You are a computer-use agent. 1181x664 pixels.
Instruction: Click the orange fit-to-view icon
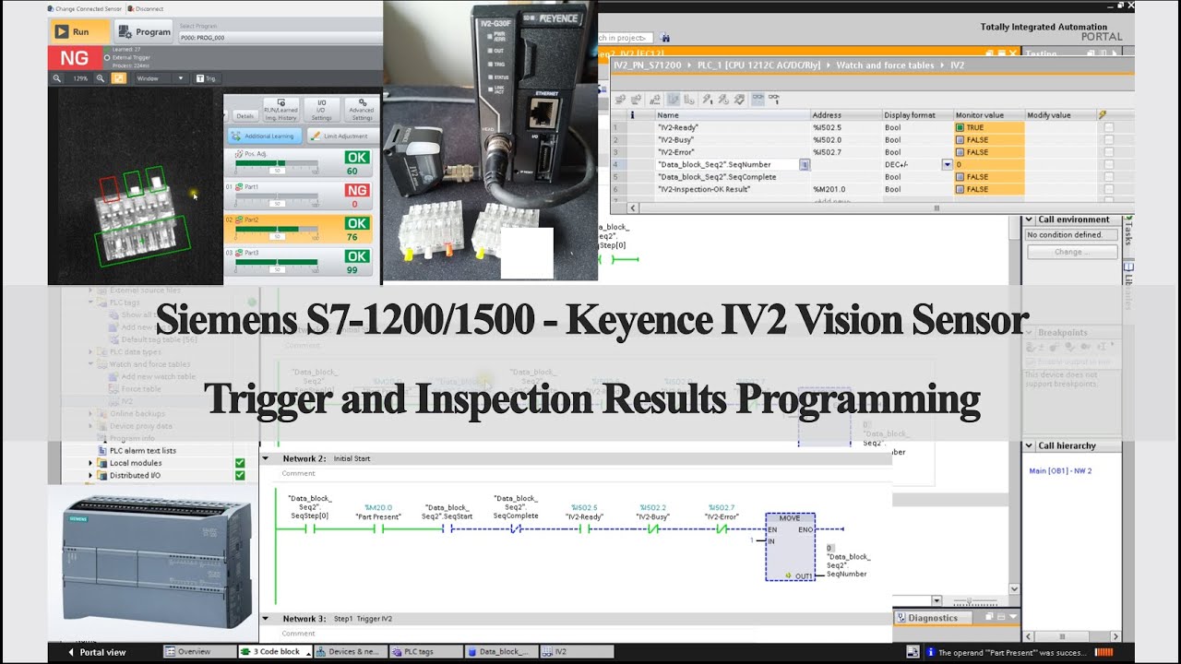pos(119,78)
